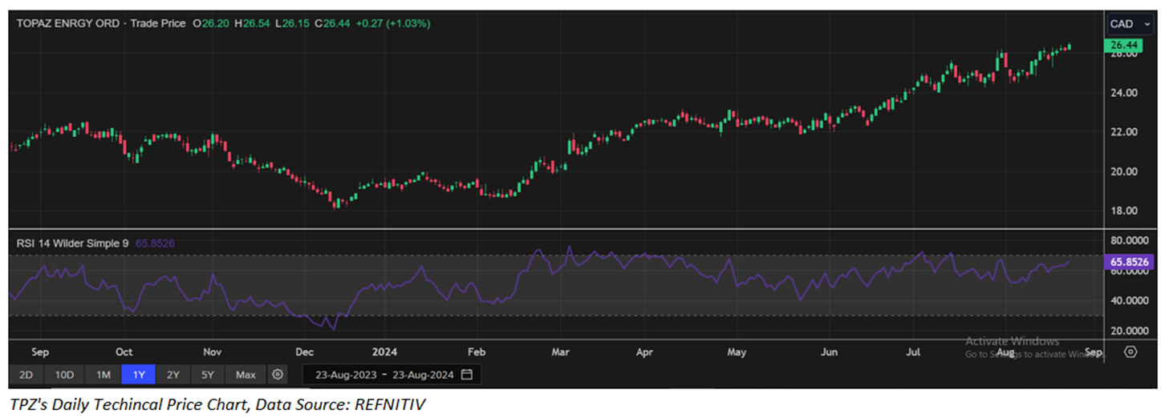The image size is (1169, 418).
Task: Open the 23-Aug-2023 to 23-Aug-2024 date picker
Action: pos(385,374)
